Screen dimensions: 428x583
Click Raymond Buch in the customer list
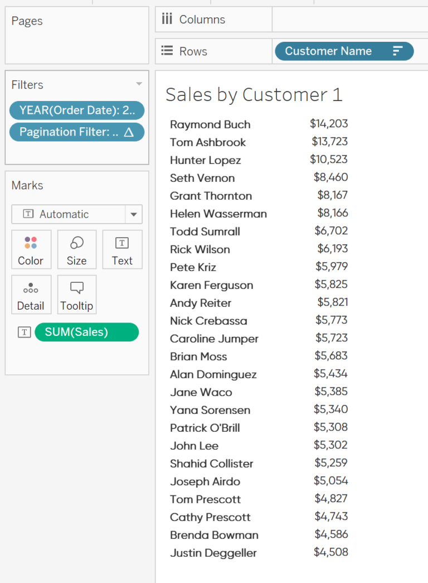coord(210,124)
